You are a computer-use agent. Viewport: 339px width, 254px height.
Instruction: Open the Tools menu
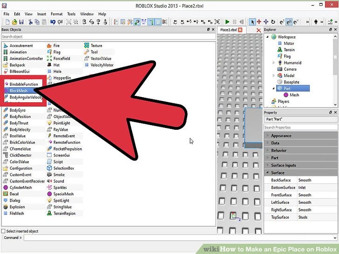pyautogui.click(x=71, y=14)
